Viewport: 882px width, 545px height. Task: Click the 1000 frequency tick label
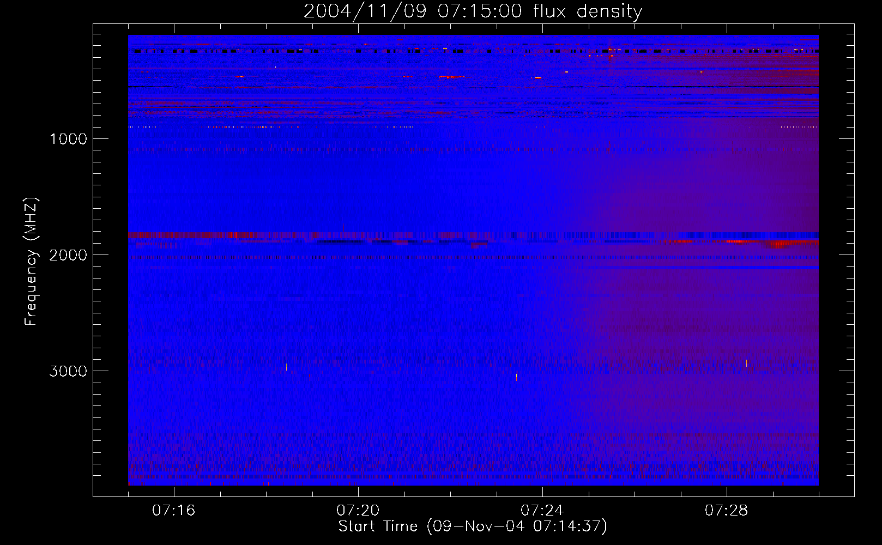coord(68,139)
